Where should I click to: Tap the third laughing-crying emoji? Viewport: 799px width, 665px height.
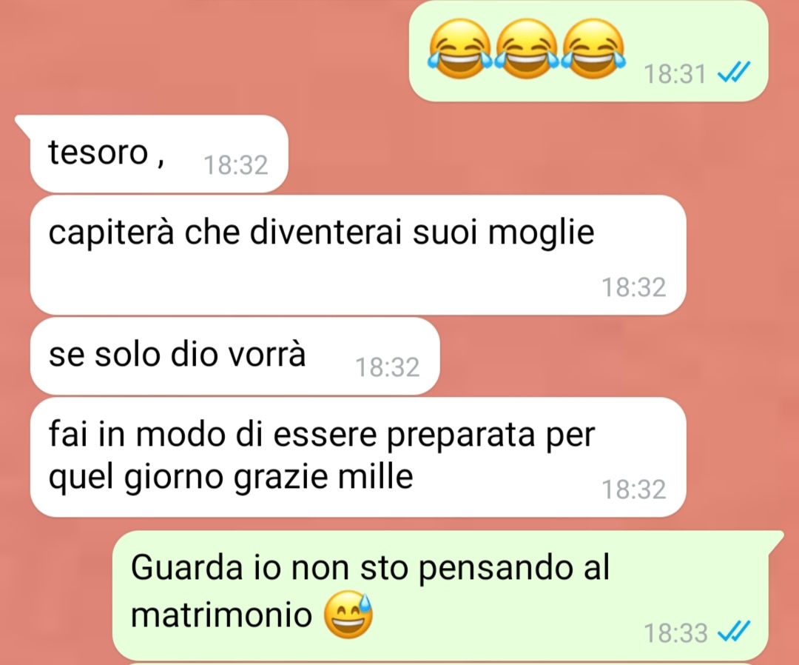593,49
